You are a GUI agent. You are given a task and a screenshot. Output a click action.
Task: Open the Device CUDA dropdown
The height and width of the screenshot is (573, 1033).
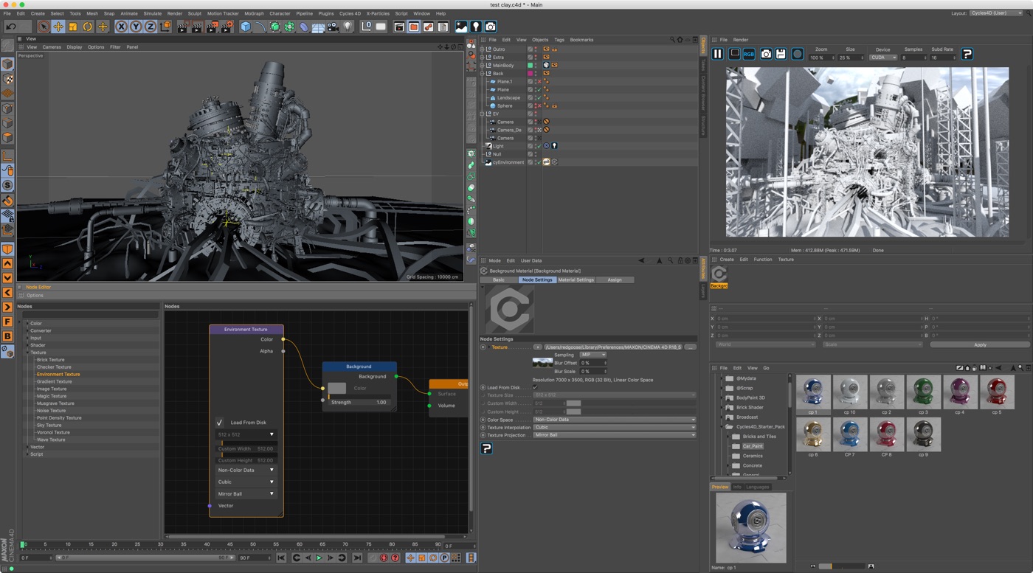click(882, 58)
